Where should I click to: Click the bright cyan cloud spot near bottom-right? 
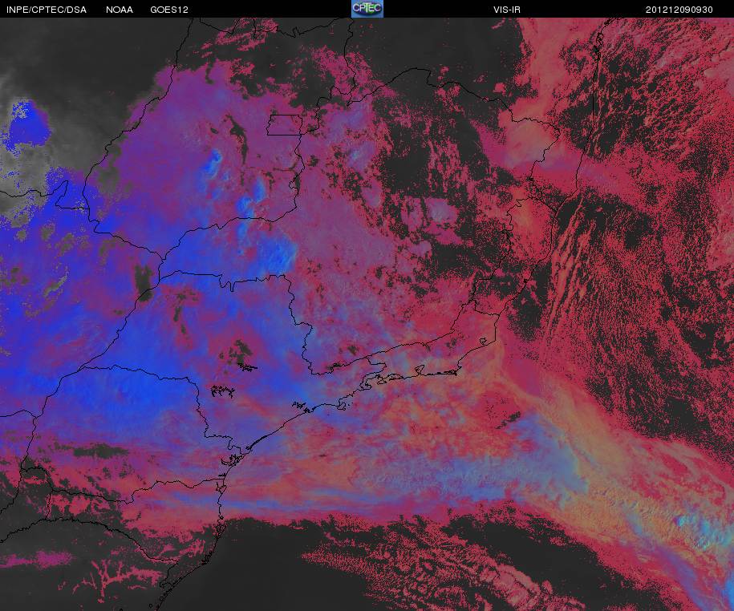pos(688,520)
